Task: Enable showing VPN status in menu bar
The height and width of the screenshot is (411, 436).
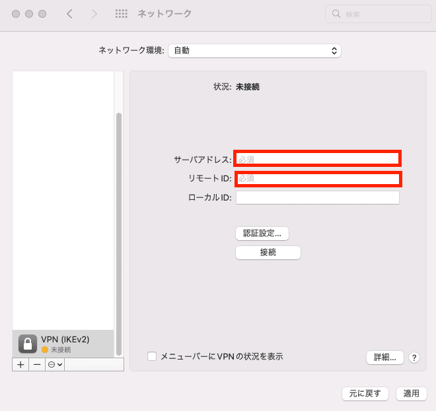Action: (152, 356)
